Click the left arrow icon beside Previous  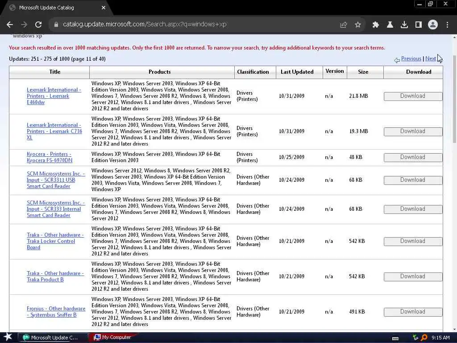[x=397, y=60]
